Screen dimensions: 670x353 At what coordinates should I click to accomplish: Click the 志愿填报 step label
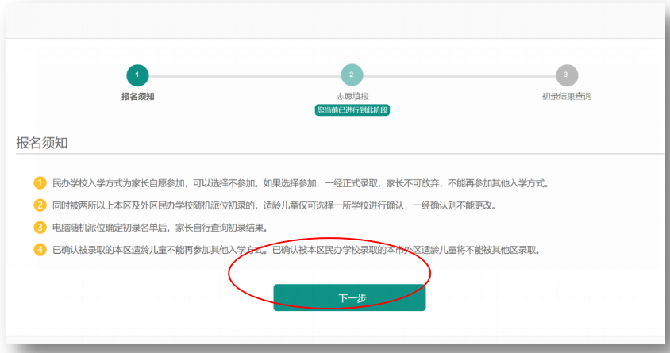pos(352,97)
